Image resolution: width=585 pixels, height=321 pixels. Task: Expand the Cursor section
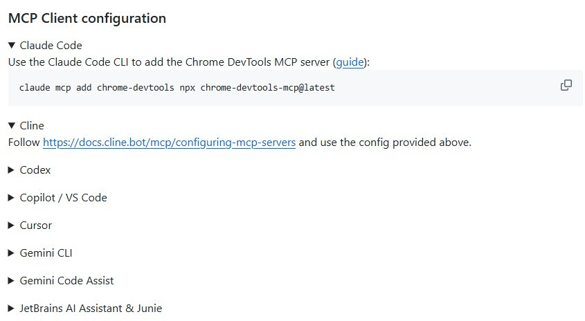click(x=36, y=226)
